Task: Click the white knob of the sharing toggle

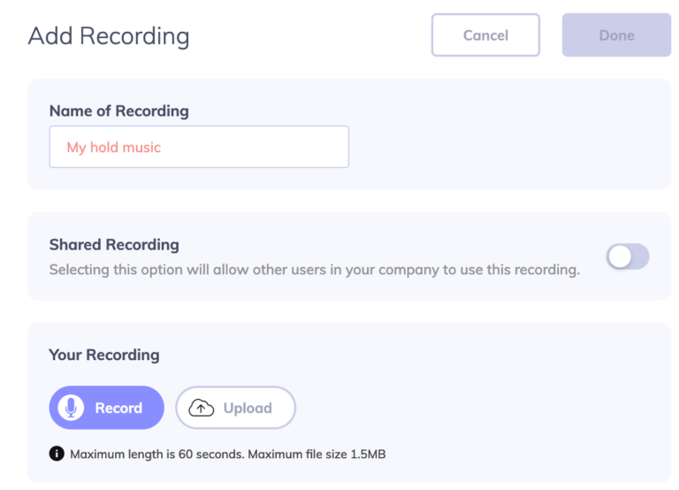Action: pos(620,256)
